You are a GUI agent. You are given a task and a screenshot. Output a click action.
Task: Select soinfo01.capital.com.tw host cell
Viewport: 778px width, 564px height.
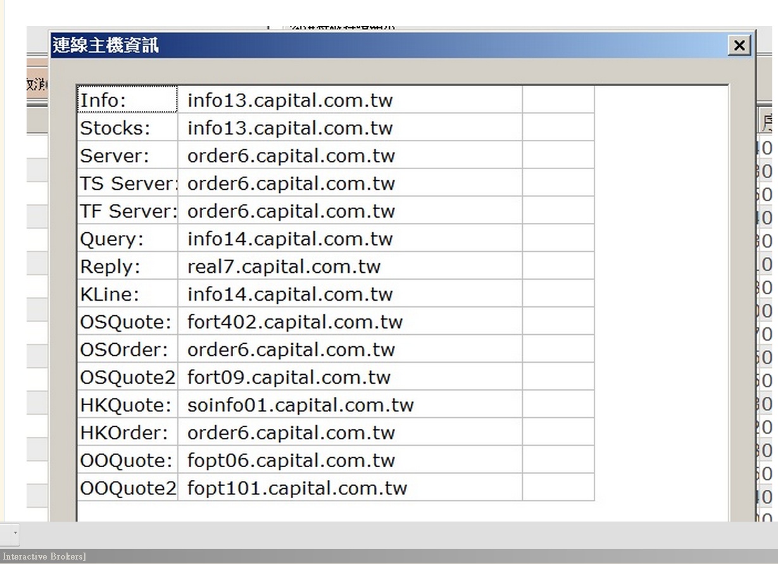[x=350, y=404]
